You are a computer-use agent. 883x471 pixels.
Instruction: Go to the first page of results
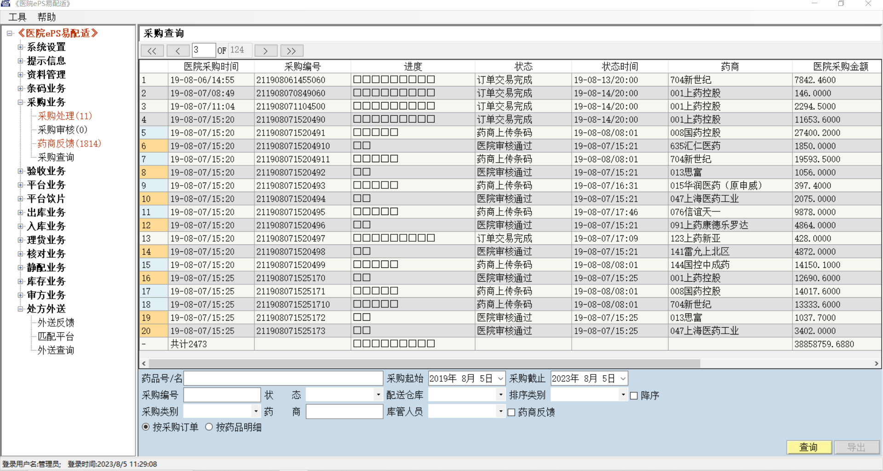coord(152,51)
